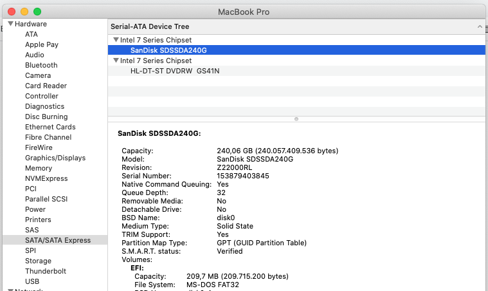
Task: Click the Volumes: label
Action: point(137,259)
